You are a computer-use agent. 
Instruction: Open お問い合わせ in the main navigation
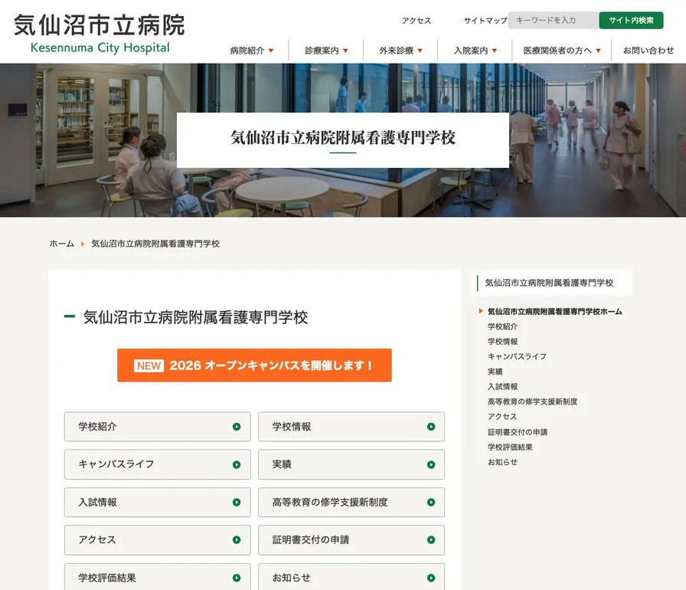(x=648, y=51)
